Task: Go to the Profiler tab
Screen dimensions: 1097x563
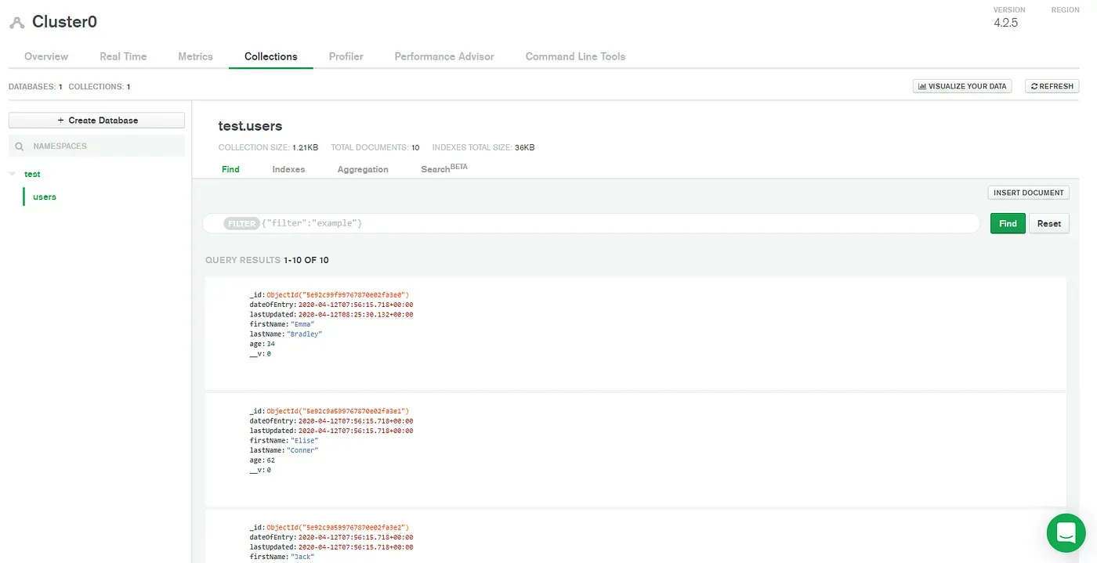Action: (346, 56)
